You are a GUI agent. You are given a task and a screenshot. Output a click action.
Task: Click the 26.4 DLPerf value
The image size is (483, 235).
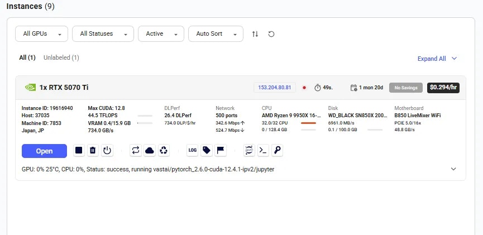pyautogui.click(x=178, y=116)
